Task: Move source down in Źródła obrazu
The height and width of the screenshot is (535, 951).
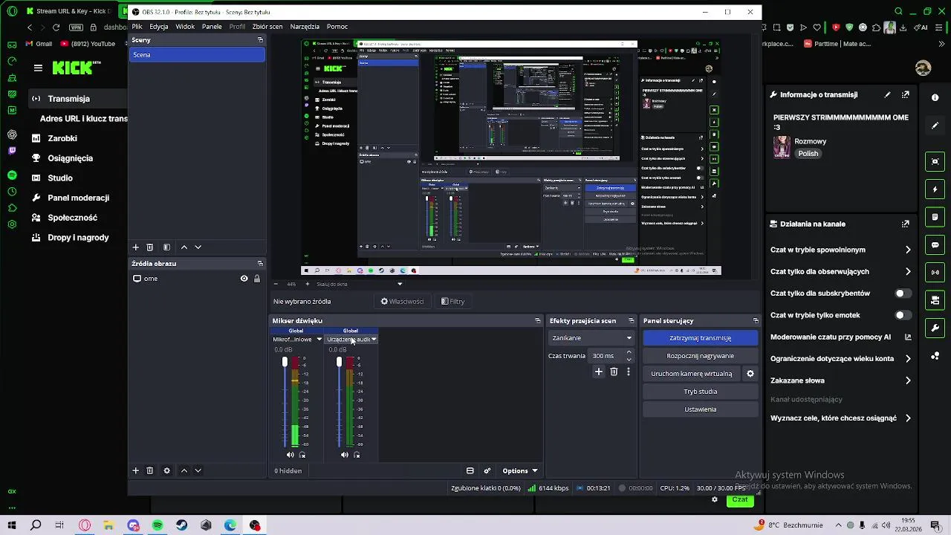Action: [198, 470]
